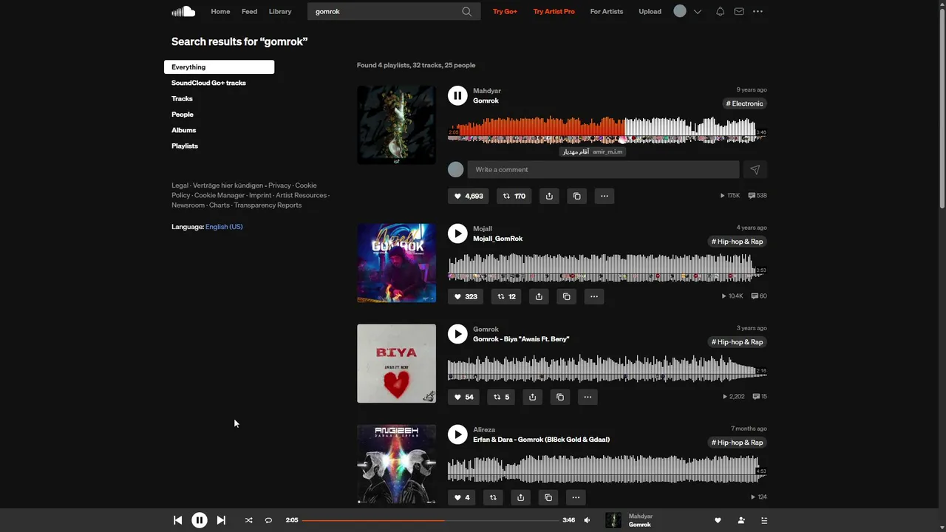Send the comment with paper plane icon
This screenshot has width=946, height=532.
755,170
